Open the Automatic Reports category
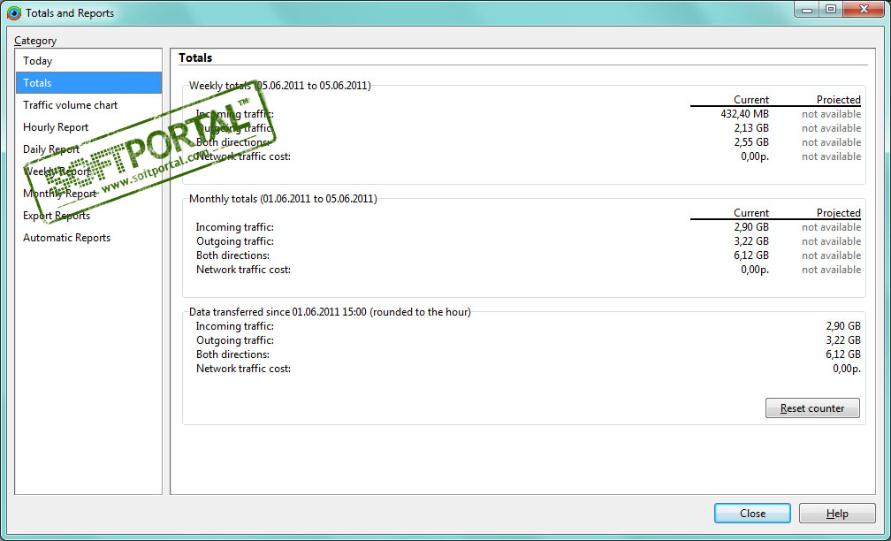Screen dimensions: 891x541 [x=88, y=238]
